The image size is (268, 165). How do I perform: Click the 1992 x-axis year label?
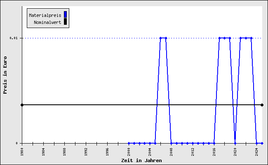[x=86, y=152]
